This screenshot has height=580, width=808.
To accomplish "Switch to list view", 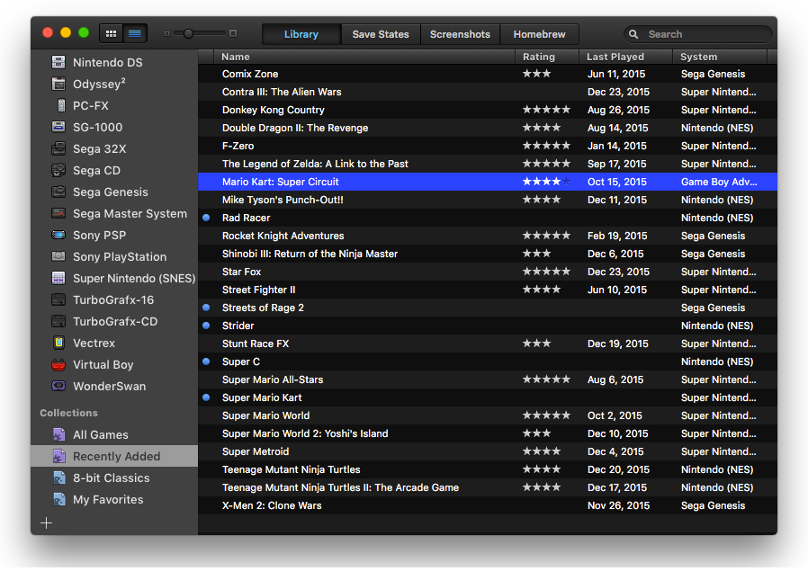I will 135,34.
